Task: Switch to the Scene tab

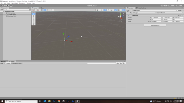Action: point(34,8)
